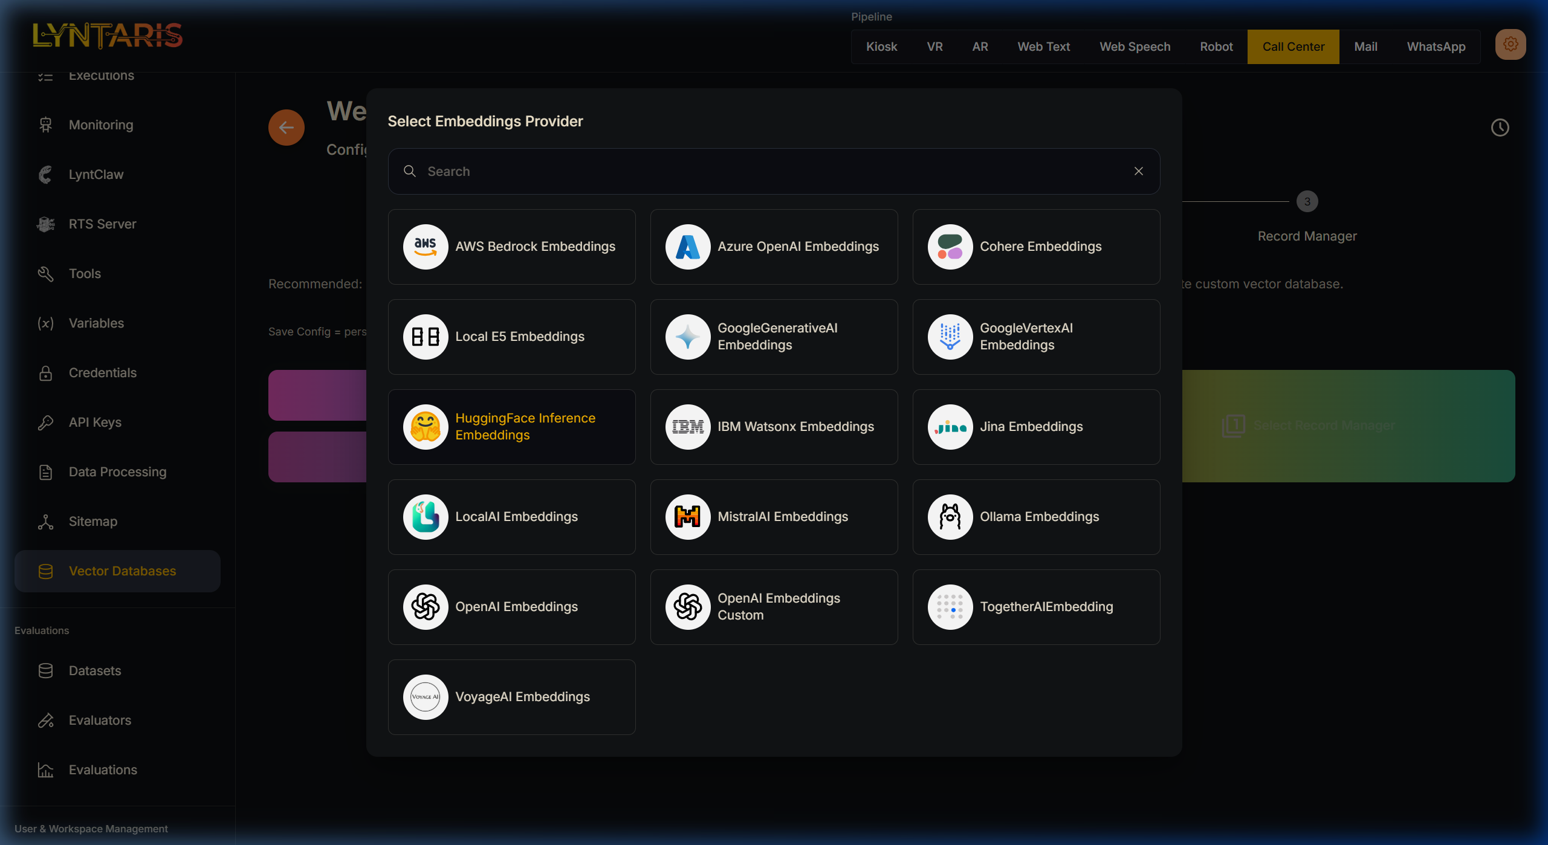Switch to the VR pipeline tab
1548x845 pixels.
coord(934,47)
